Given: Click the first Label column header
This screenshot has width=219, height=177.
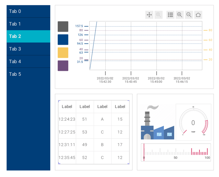Looking at the screenshot, I should click(x=67, y=107).
